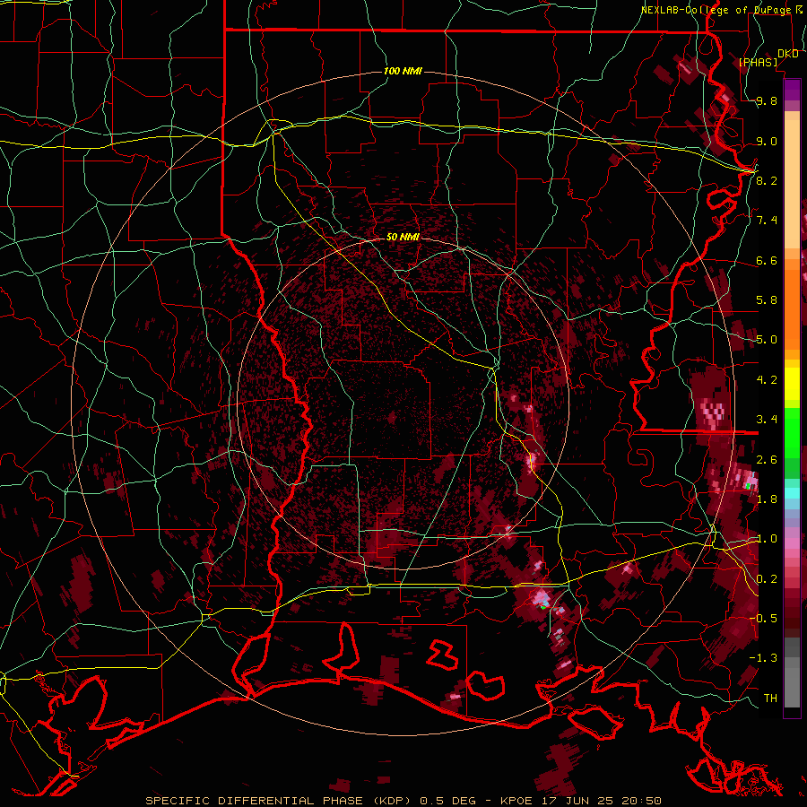Pick the yellow color bar segment
Screen dimensions: 807x807
coord(792,385)
